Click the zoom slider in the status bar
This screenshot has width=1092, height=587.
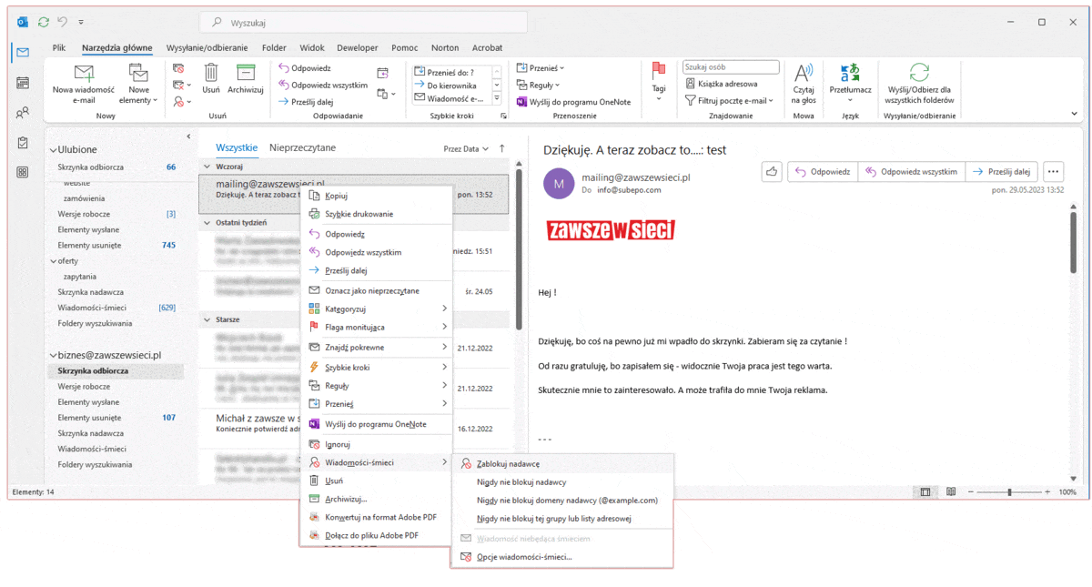tap(1009, 491)
